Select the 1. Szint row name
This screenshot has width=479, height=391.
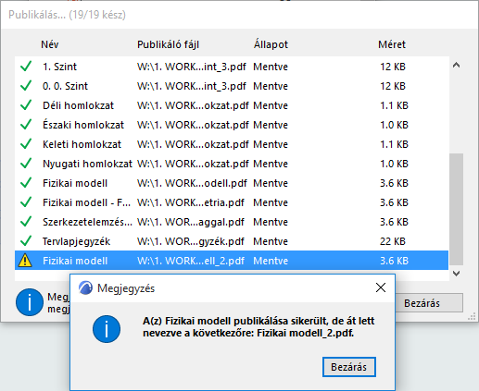59,67
